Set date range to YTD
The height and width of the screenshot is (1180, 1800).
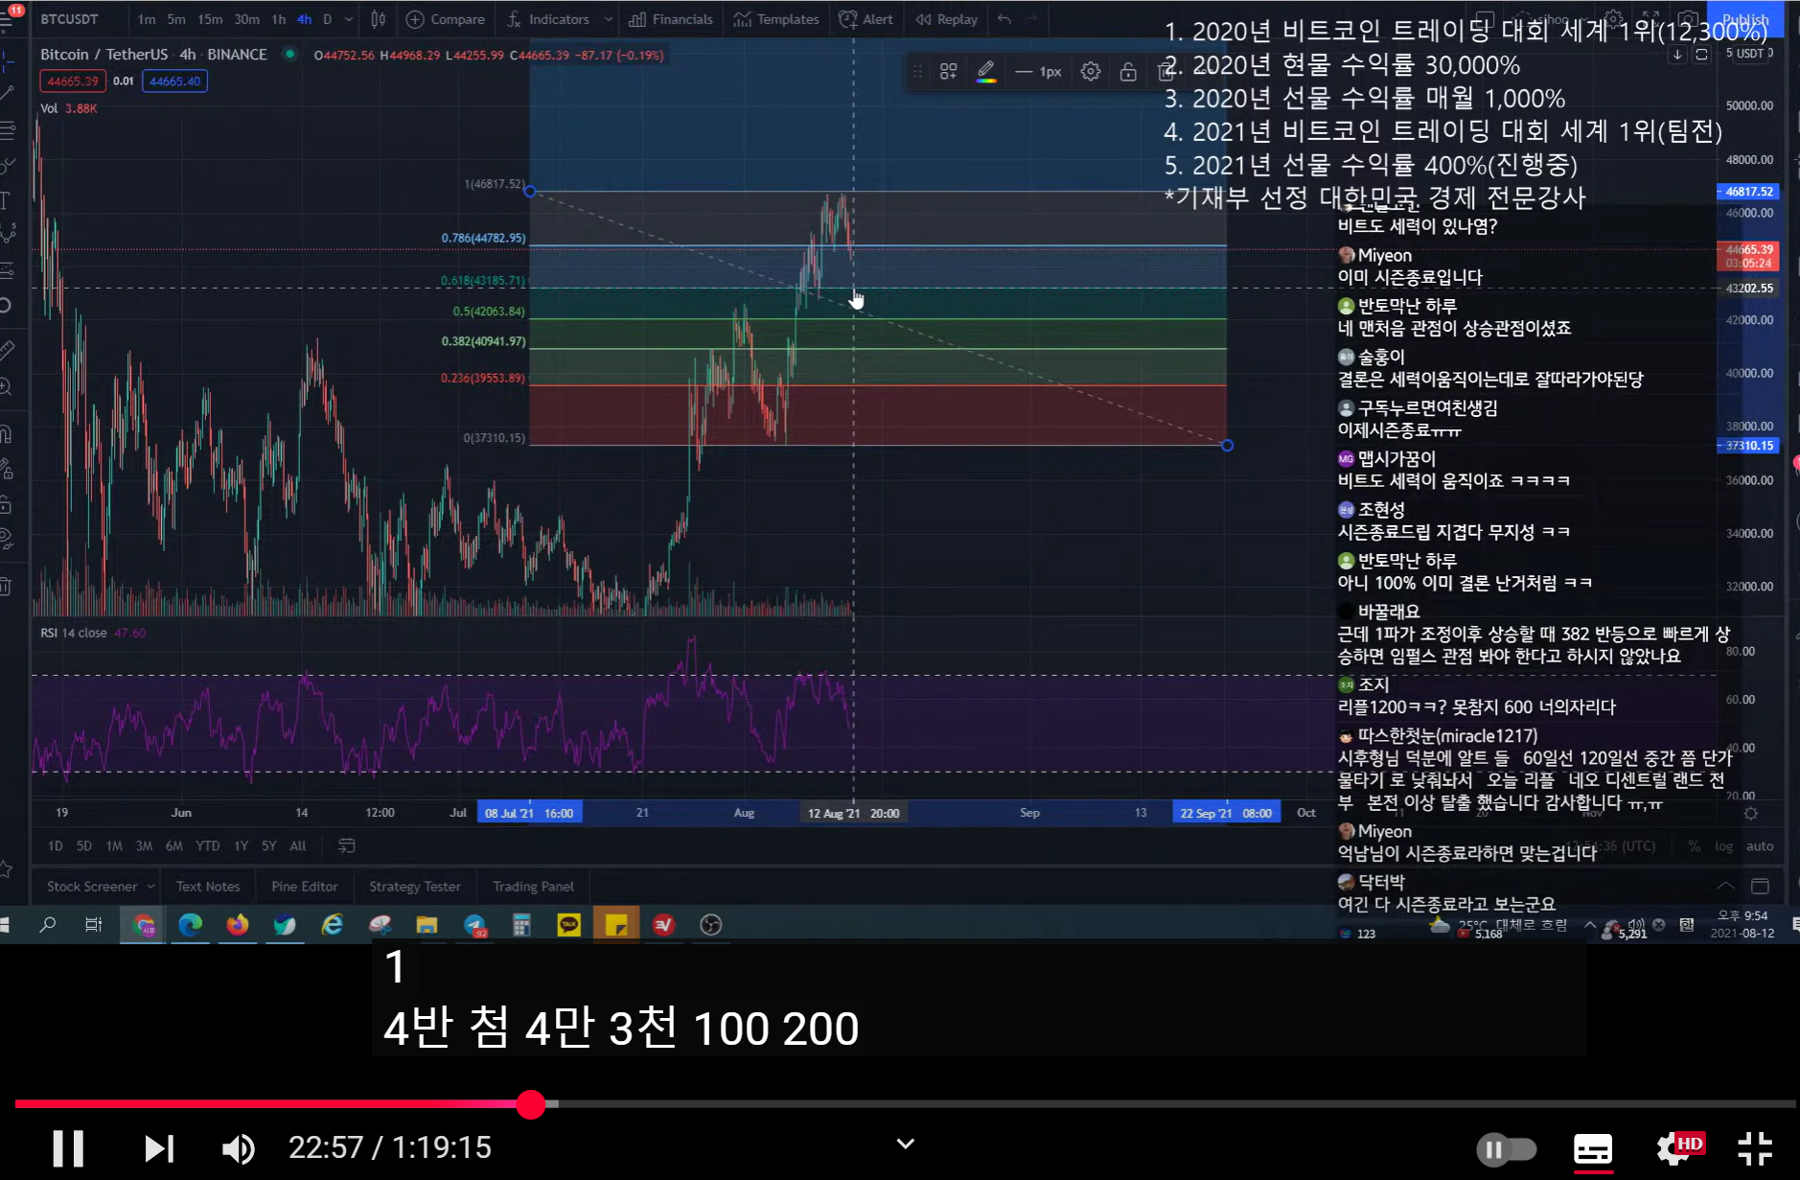pyautogui.click(x=207, y=845)
